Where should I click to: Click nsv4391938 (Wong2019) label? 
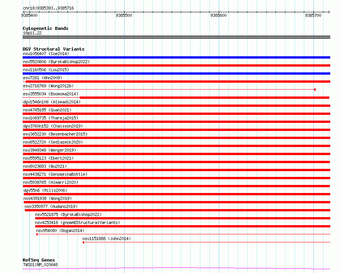pyautogui.click(x=48, y=198)
